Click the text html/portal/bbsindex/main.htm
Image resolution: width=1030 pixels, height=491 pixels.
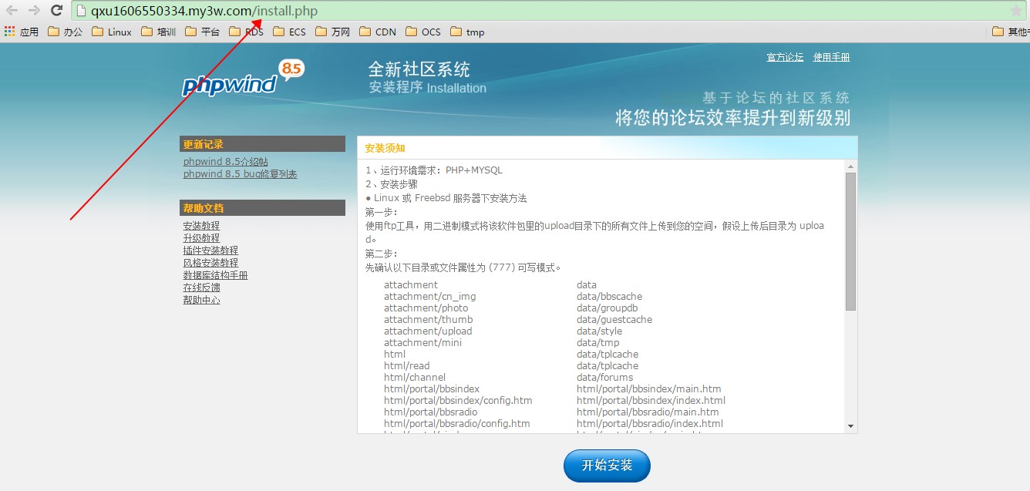648,389
